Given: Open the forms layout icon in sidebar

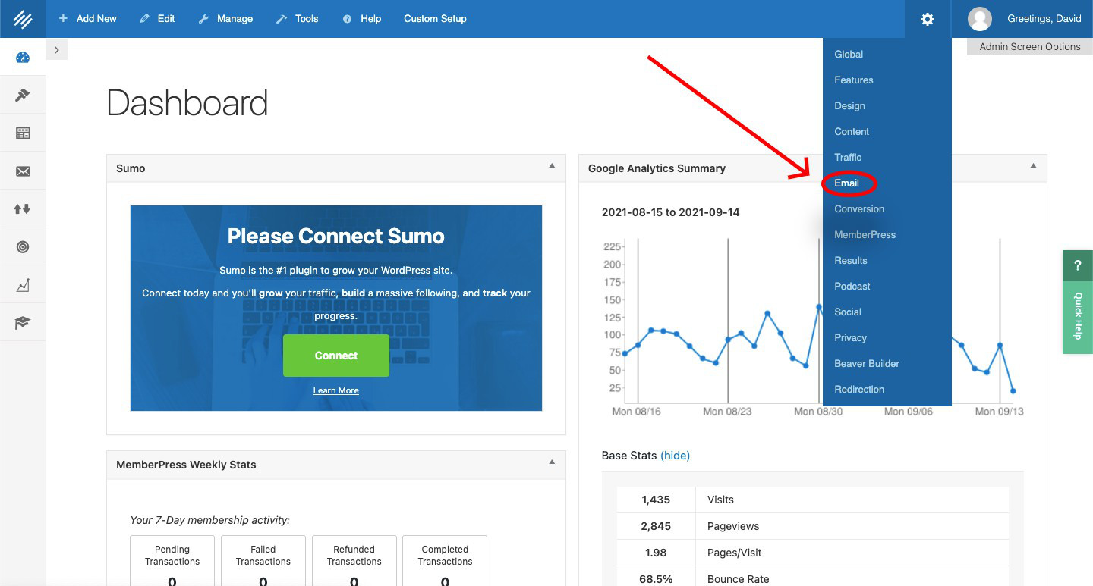Looking at the screenshot, I should pyautogui.click(x=23, y=132).
